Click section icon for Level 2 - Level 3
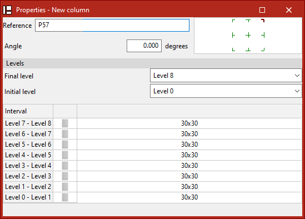 pyautogui.click(x=65, y=176)
